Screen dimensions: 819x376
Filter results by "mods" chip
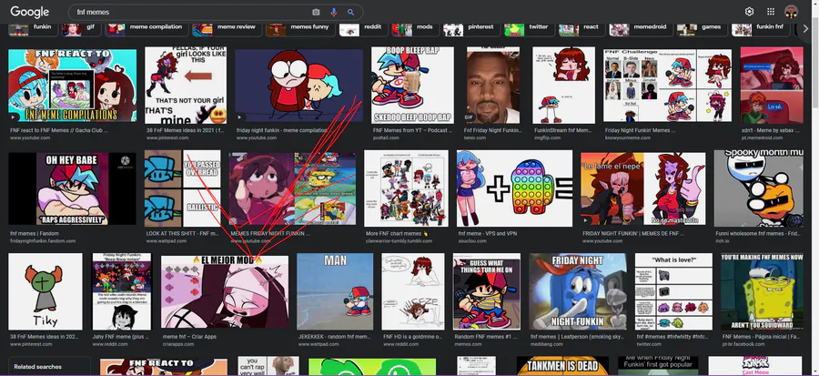pyautogui.click(x=415, y=27)
